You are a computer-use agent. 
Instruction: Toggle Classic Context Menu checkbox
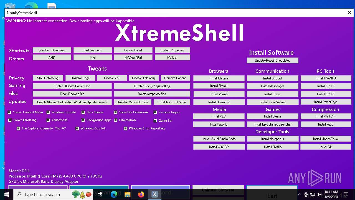point(9,112)
